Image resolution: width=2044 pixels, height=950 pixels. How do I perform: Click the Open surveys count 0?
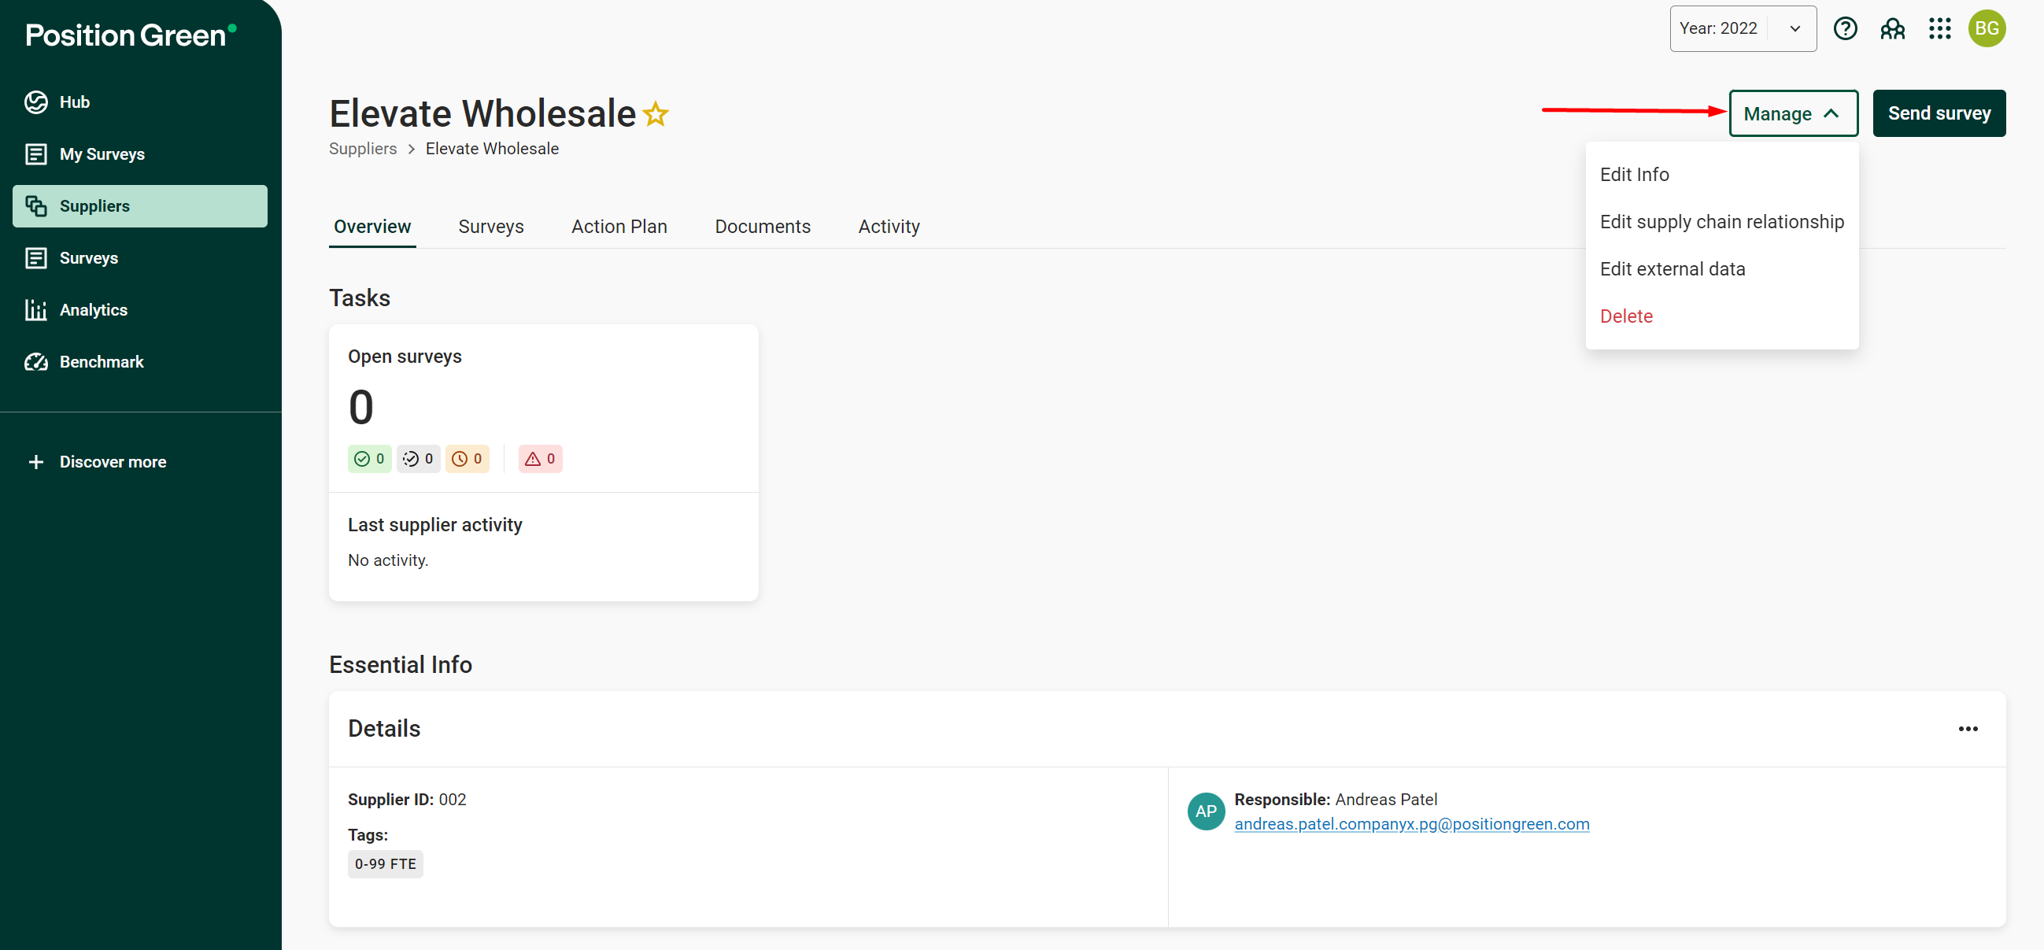[x=361, y=407]
